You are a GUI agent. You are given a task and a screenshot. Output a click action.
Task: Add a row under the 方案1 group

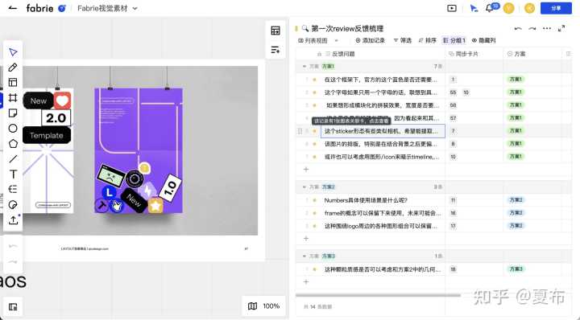click(306, 170)
